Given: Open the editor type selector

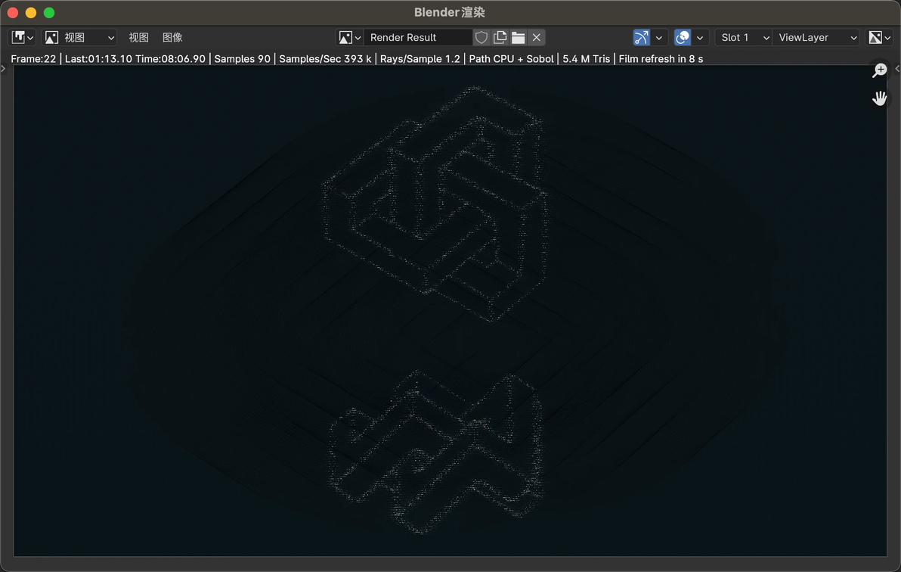Looking at the screenshot, I should point(23,37).
